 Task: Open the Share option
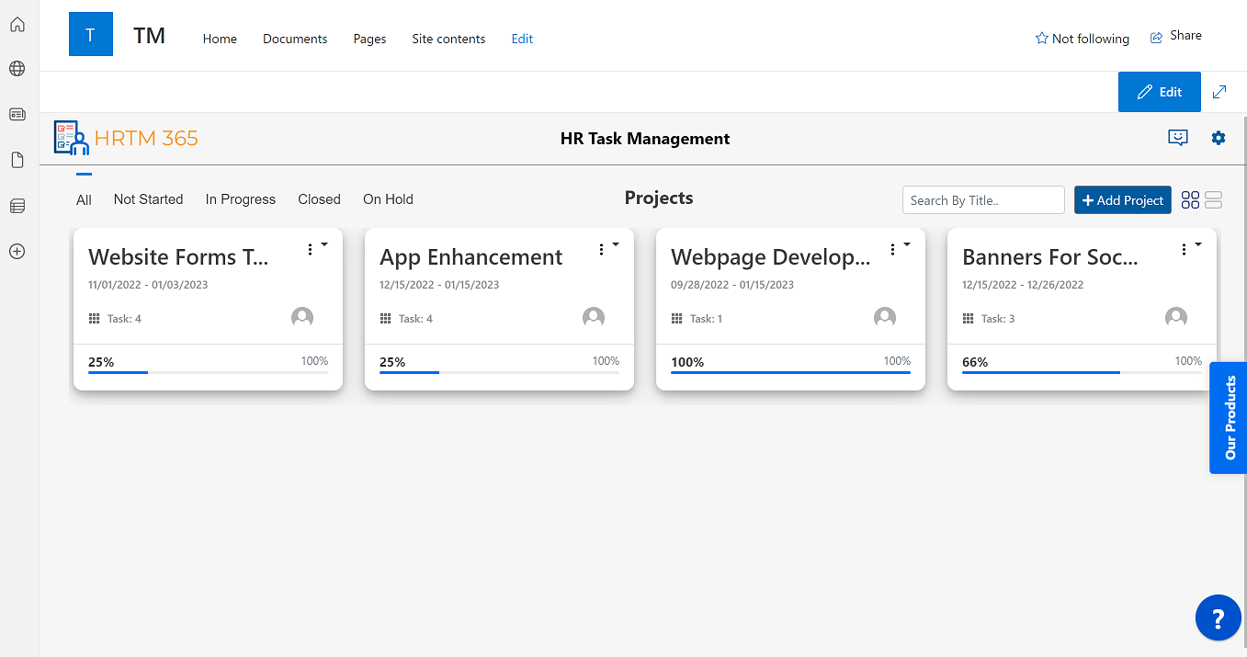point(1175,35)
